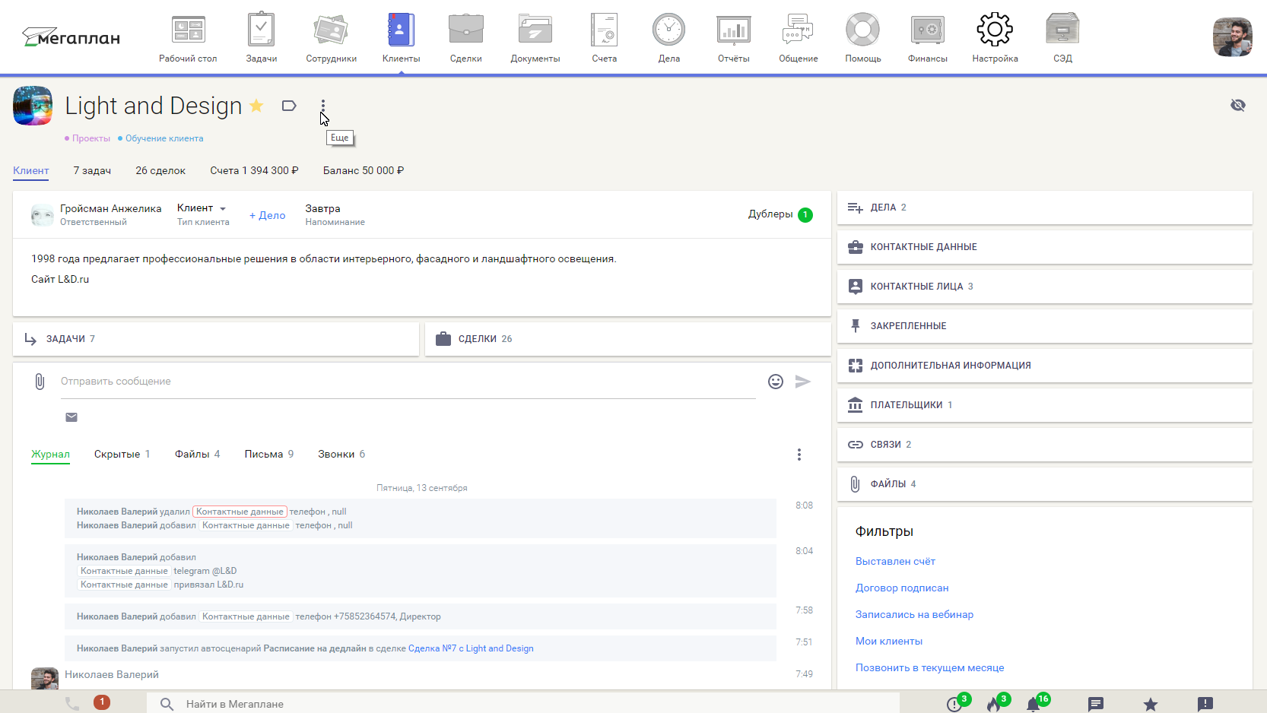Expand the КОНТАКТНЫЕ ДАННЫЕ section
The height and width of the screenshot is (713, 1267).
[x=1044, y=247]
